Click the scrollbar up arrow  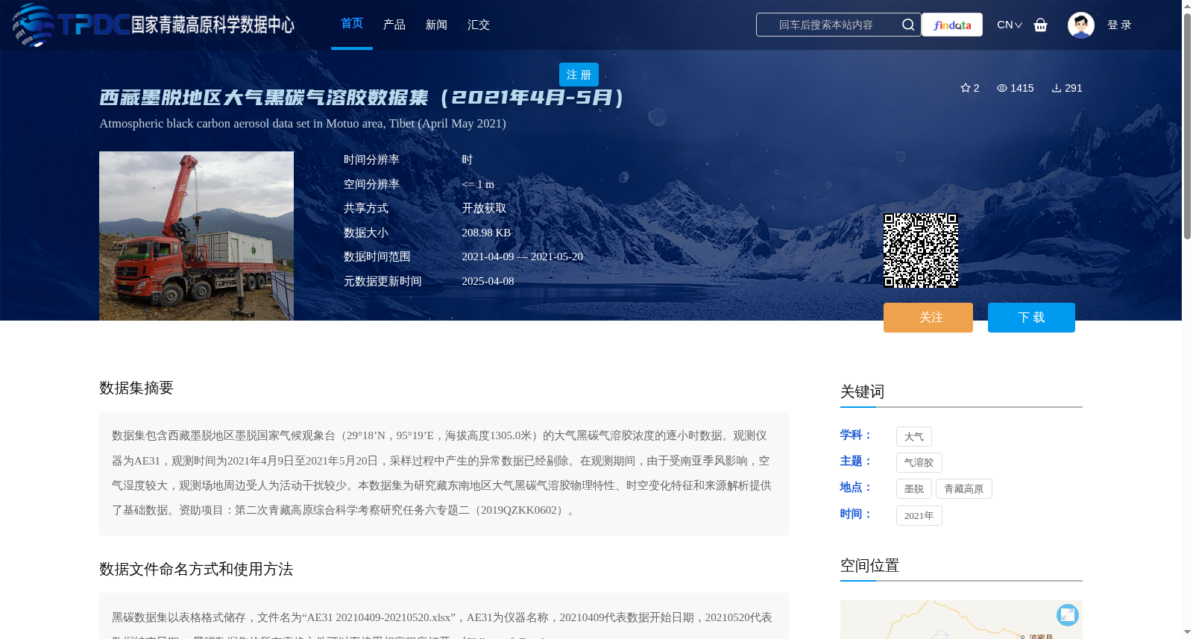pyautogui.click(x=1187, y=5)
